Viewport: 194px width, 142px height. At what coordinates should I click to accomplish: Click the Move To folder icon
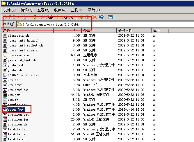coord(81,17)
